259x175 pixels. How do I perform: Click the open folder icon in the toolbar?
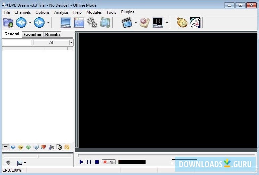pos(8,23)
